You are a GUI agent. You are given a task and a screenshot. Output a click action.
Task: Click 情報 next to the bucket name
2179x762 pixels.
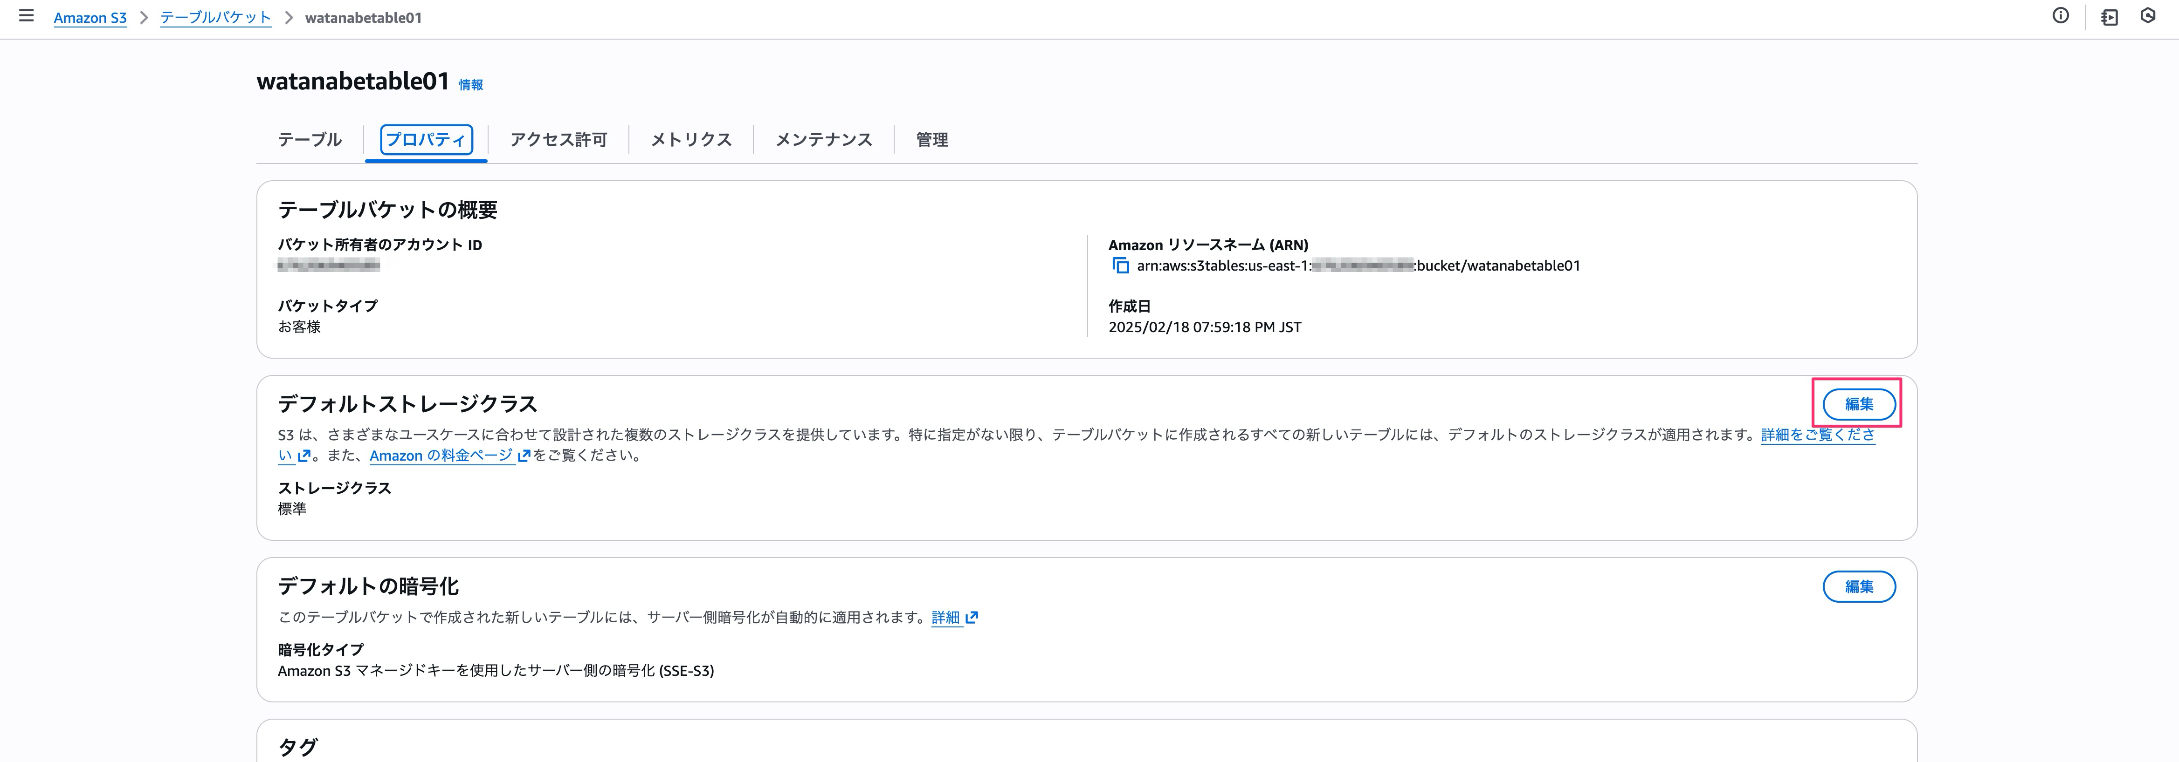point(469,84)
